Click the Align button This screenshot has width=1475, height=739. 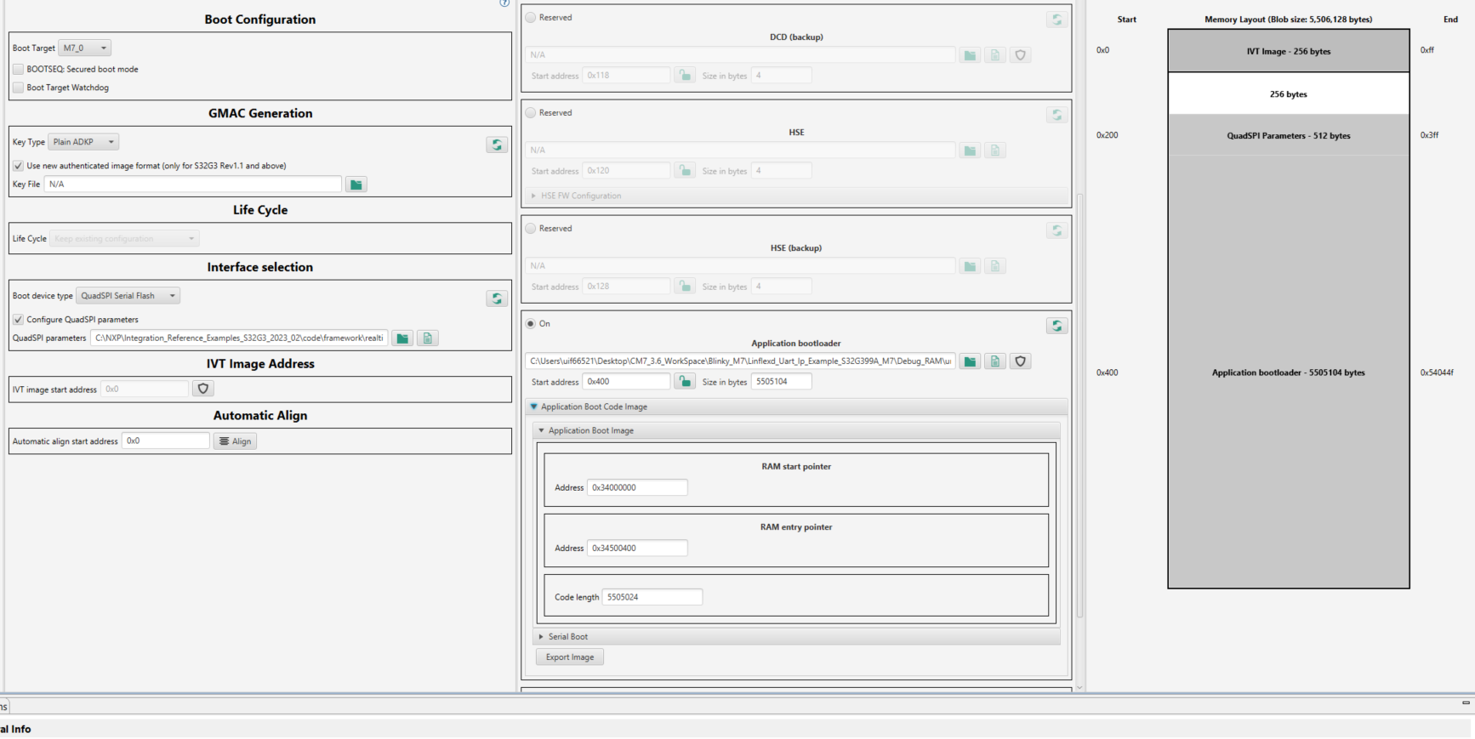coord(236,441)
